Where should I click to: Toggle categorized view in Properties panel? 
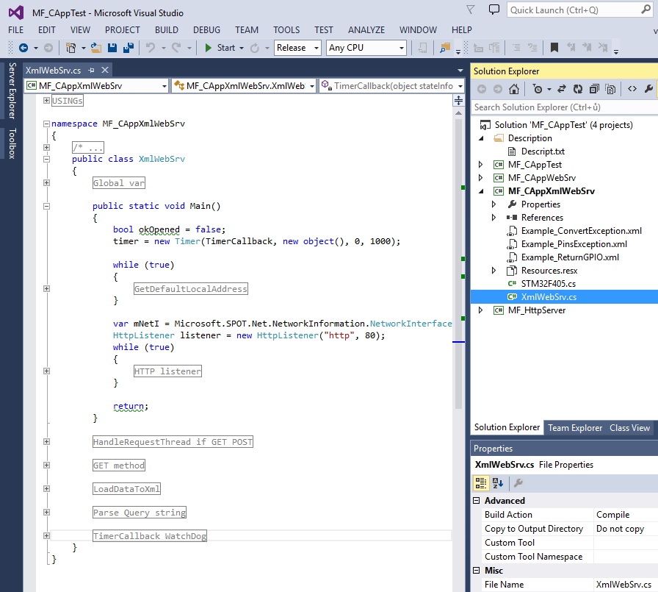pos(481,483)
